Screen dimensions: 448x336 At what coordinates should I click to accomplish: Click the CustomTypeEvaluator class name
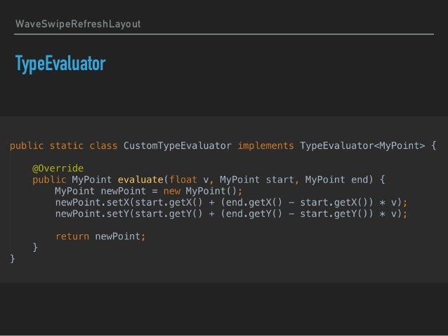coord(178,146)
